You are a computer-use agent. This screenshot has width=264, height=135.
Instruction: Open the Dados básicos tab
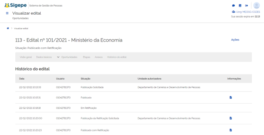(x=44, y=57)
